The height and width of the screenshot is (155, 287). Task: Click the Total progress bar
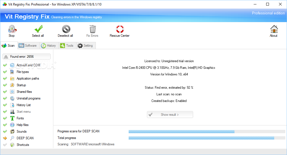pos(207,138)
